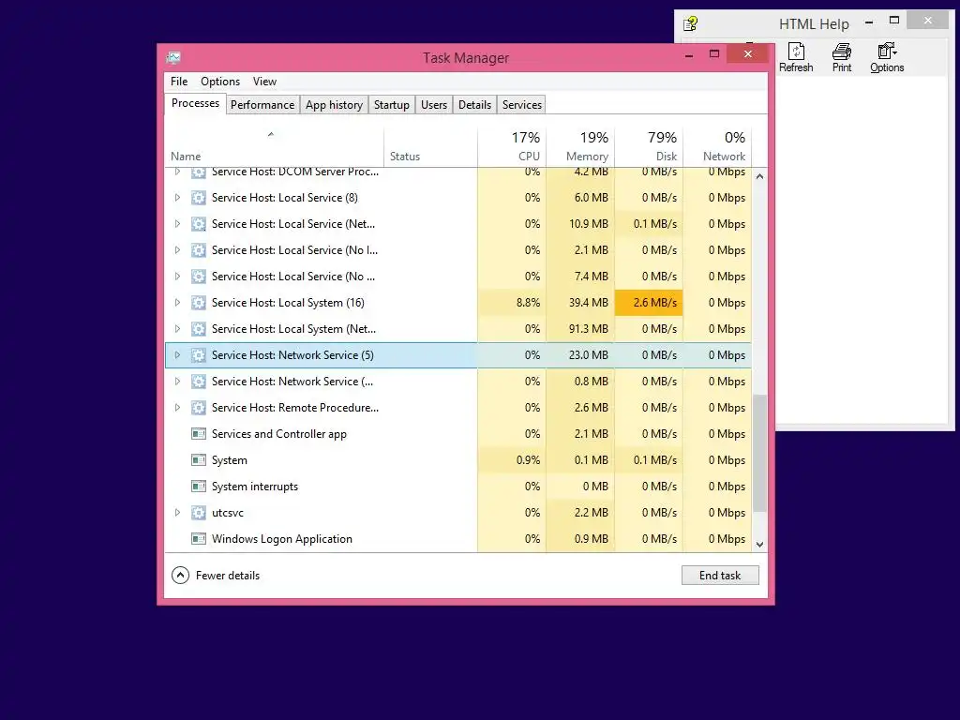Sort by the Name column header

click(x=275, y=147)
